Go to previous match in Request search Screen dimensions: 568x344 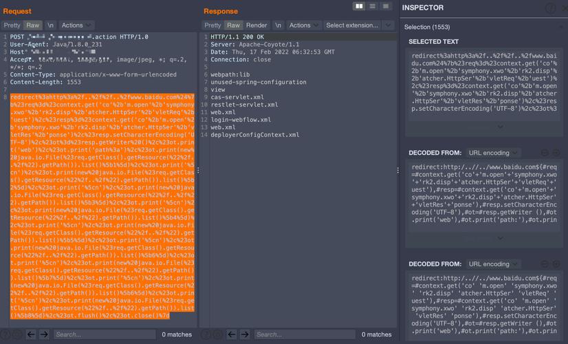click(31, 334)
